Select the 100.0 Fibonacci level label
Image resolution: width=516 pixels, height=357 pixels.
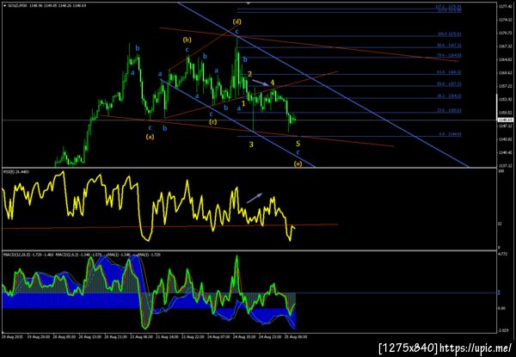(449, 34)
